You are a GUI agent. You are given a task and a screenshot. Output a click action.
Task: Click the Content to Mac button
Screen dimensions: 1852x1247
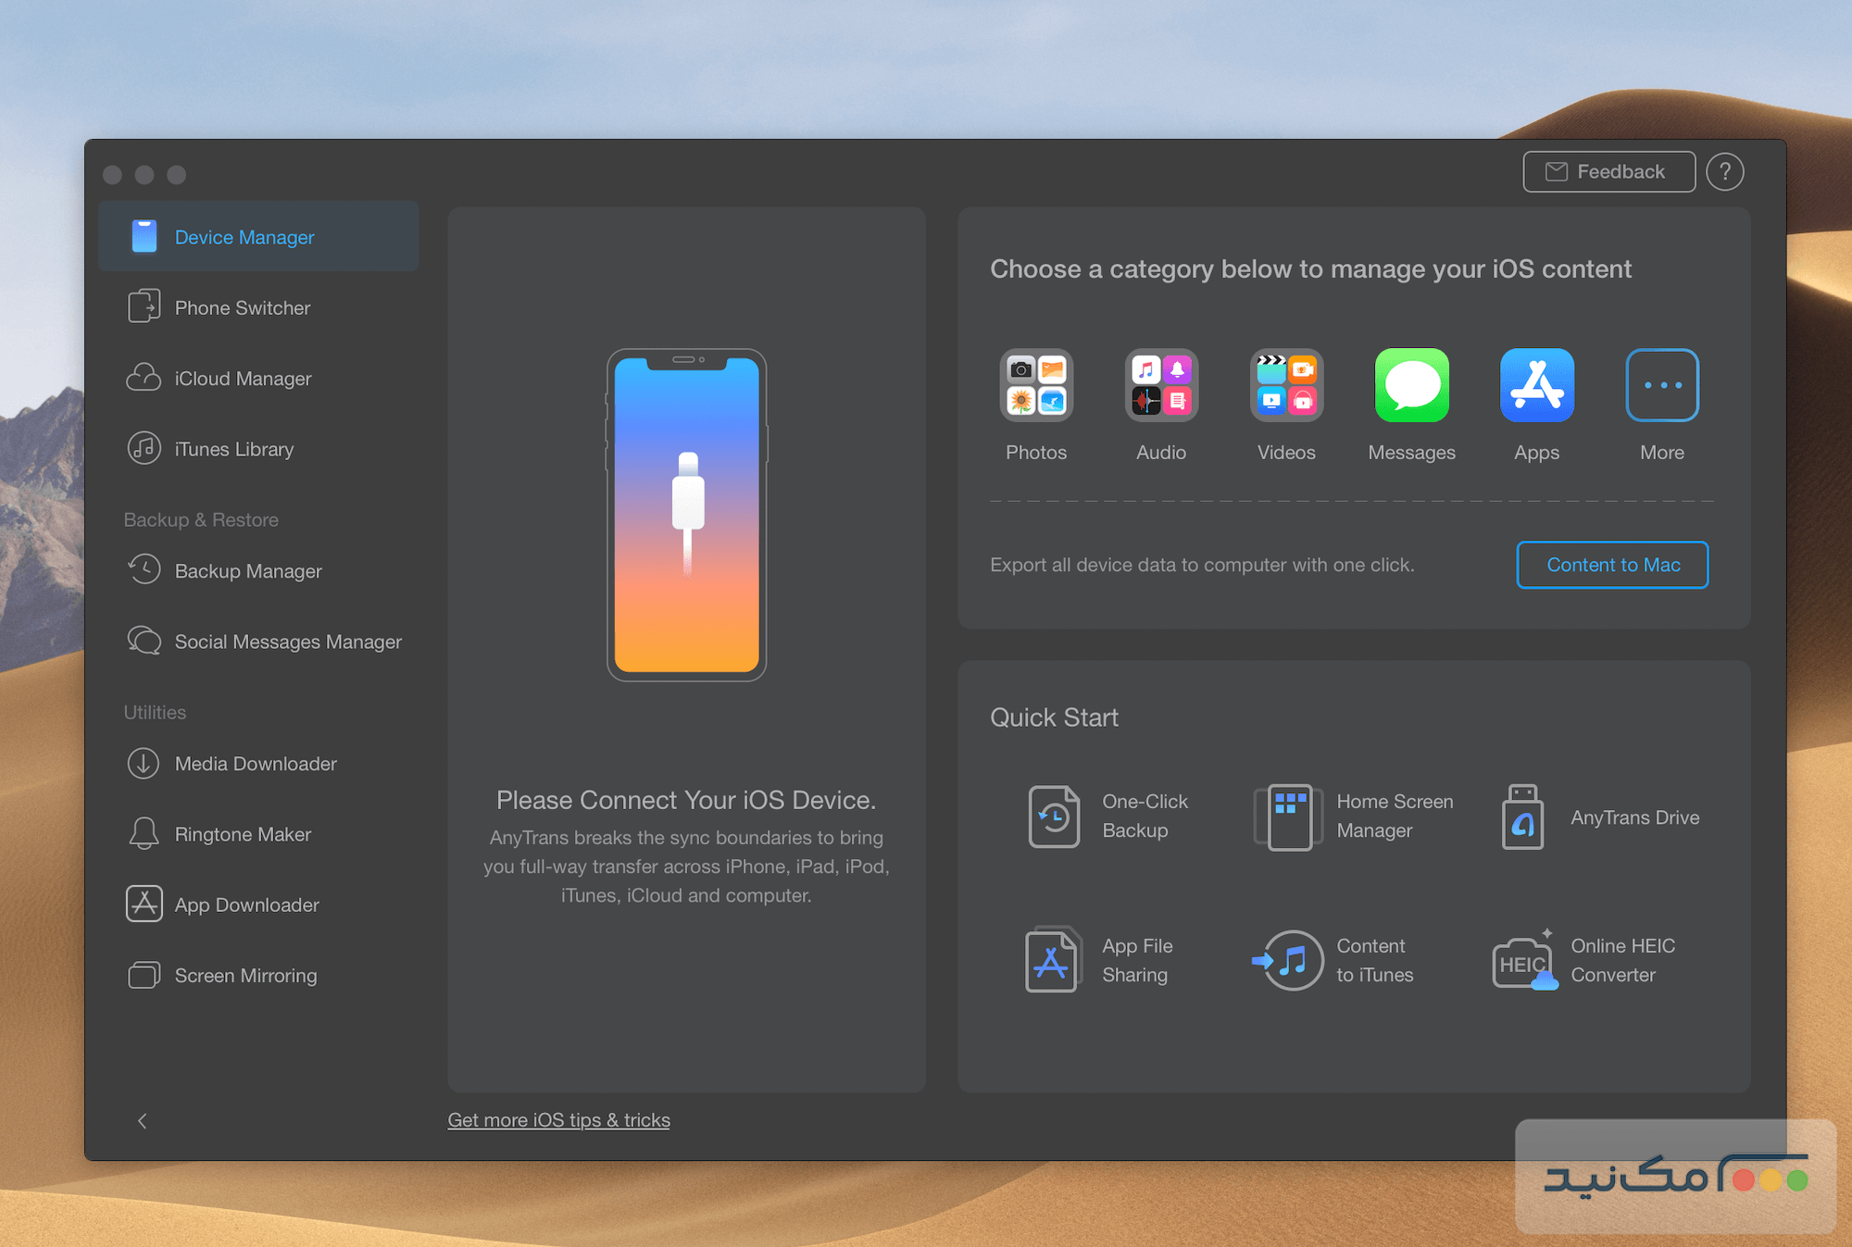coord(1612,565)
